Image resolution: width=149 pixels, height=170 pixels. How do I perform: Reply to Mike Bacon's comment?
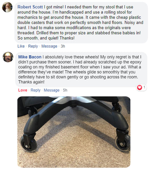(x=35, y=90)
